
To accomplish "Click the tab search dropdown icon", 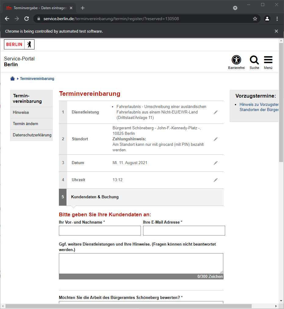I will coord(235,8).
